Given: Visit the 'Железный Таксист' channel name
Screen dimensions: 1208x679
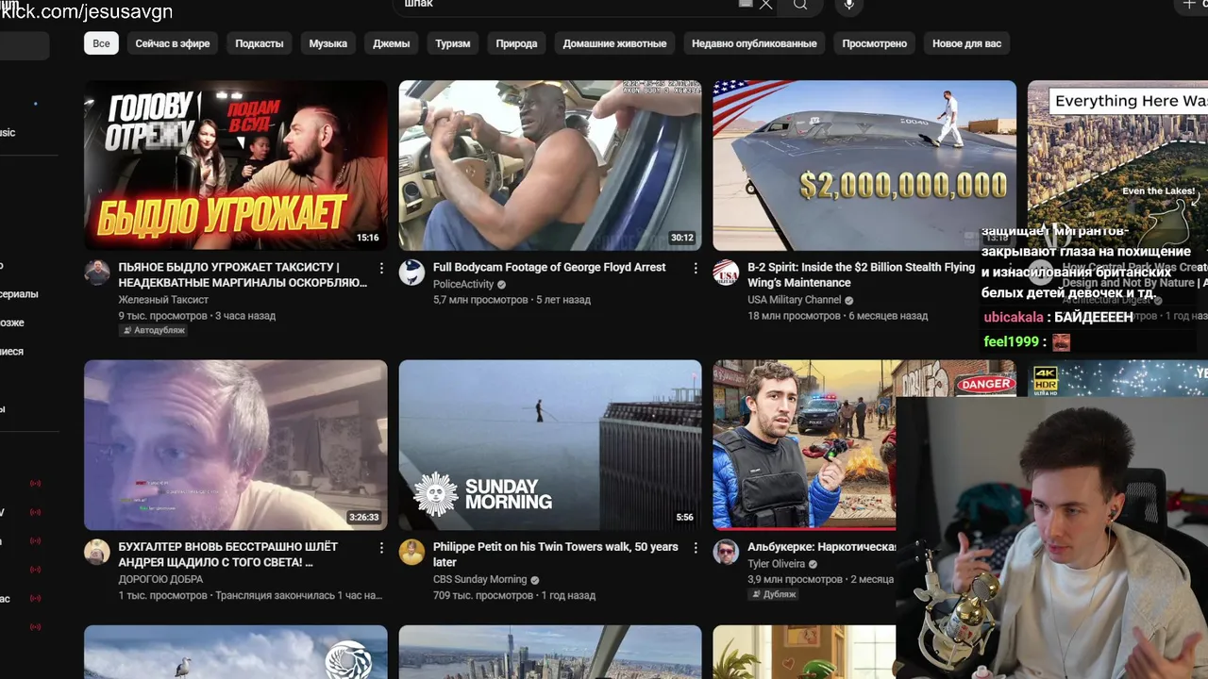Looking at the screenshot, I should click(x=163, y=300).
